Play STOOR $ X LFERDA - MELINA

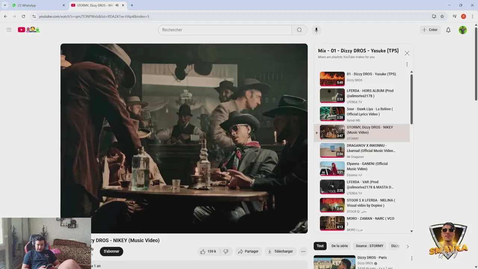pos(361,206)
